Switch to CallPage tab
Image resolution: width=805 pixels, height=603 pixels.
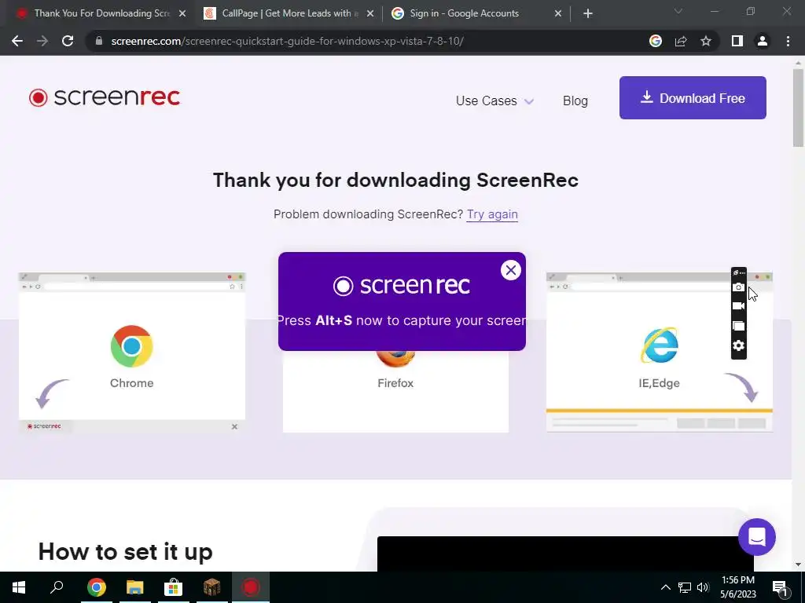click(x=288, y=13)
